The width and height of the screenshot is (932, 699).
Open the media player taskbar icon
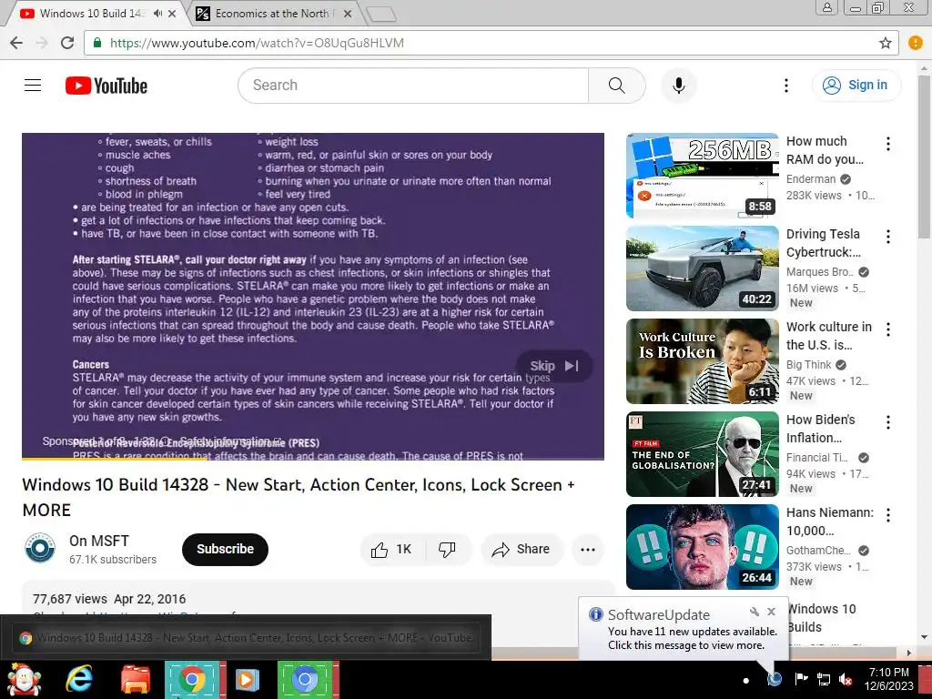[248, 679]
